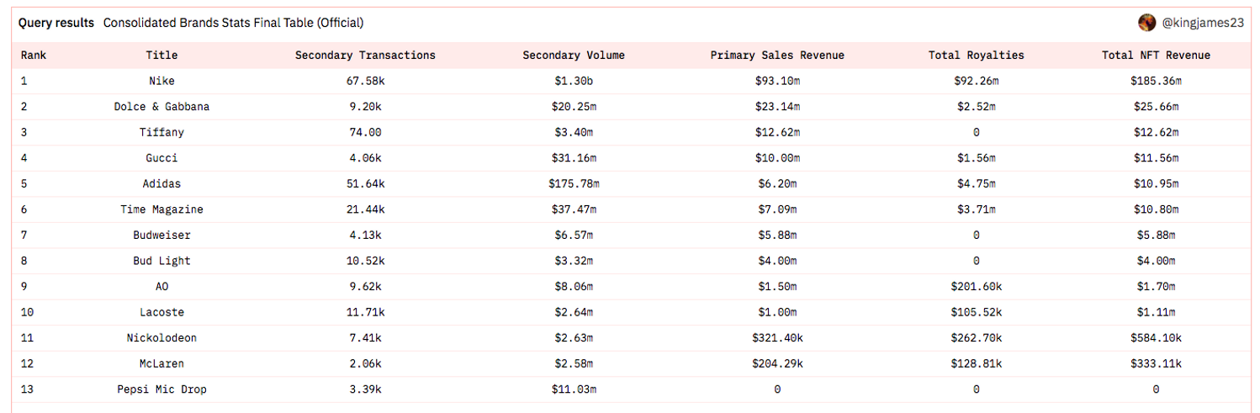Click the Time Magazine title cell
Viewport: 1260px width, 413px height.
click(161, 209)
